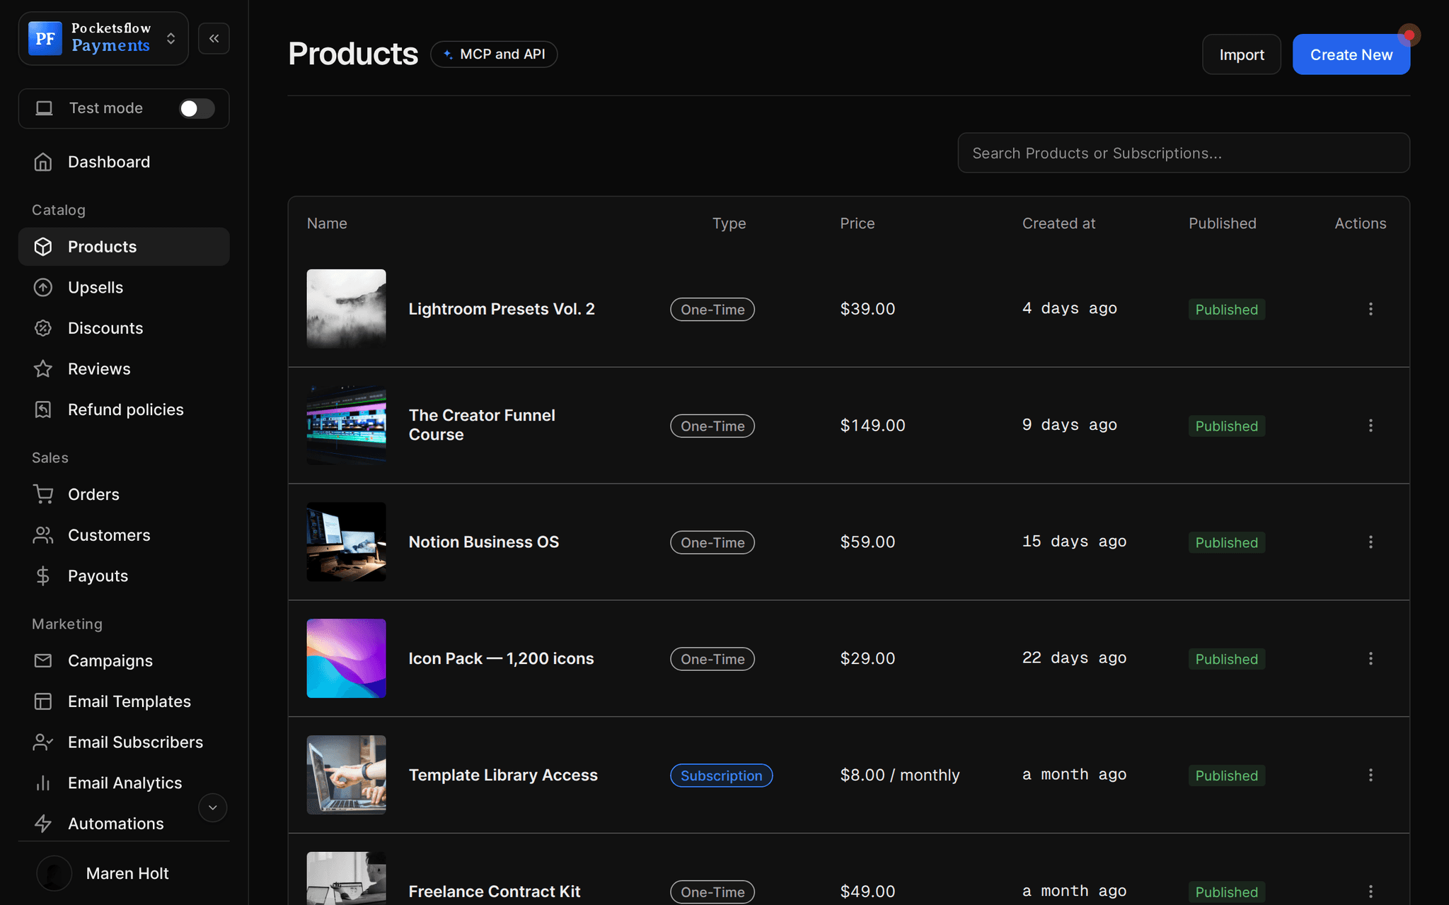Open the Customers page
The width and height of the screenshot is (1449, 905).
coord(124,535)
